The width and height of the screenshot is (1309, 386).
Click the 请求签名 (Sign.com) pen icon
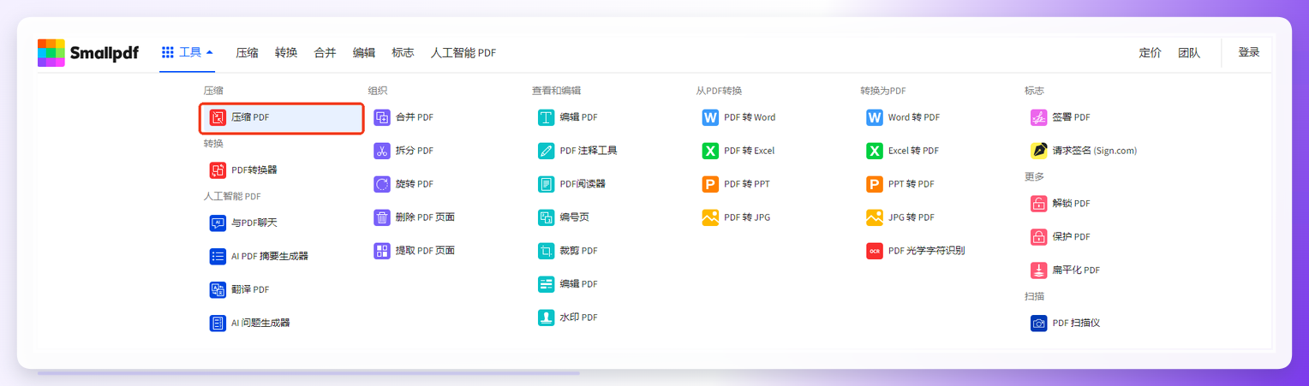1039,151
